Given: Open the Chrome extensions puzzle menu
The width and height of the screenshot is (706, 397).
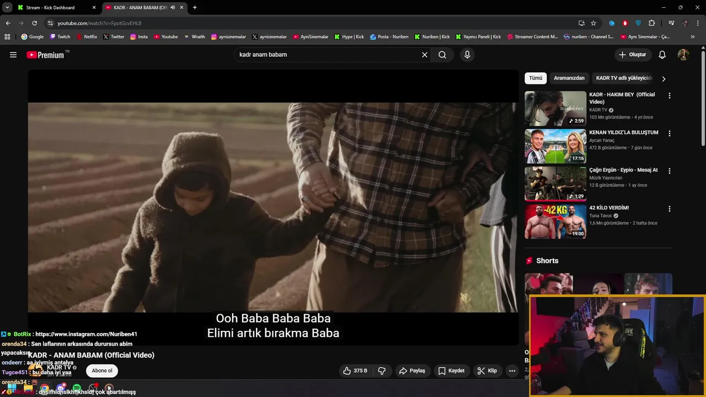Looking at the screenshot, I should (x=652, y=23).
